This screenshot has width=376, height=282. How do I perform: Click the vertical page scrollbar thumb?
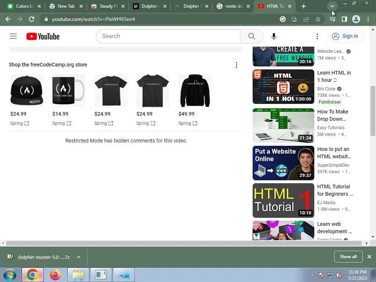(x=373, y=111)
